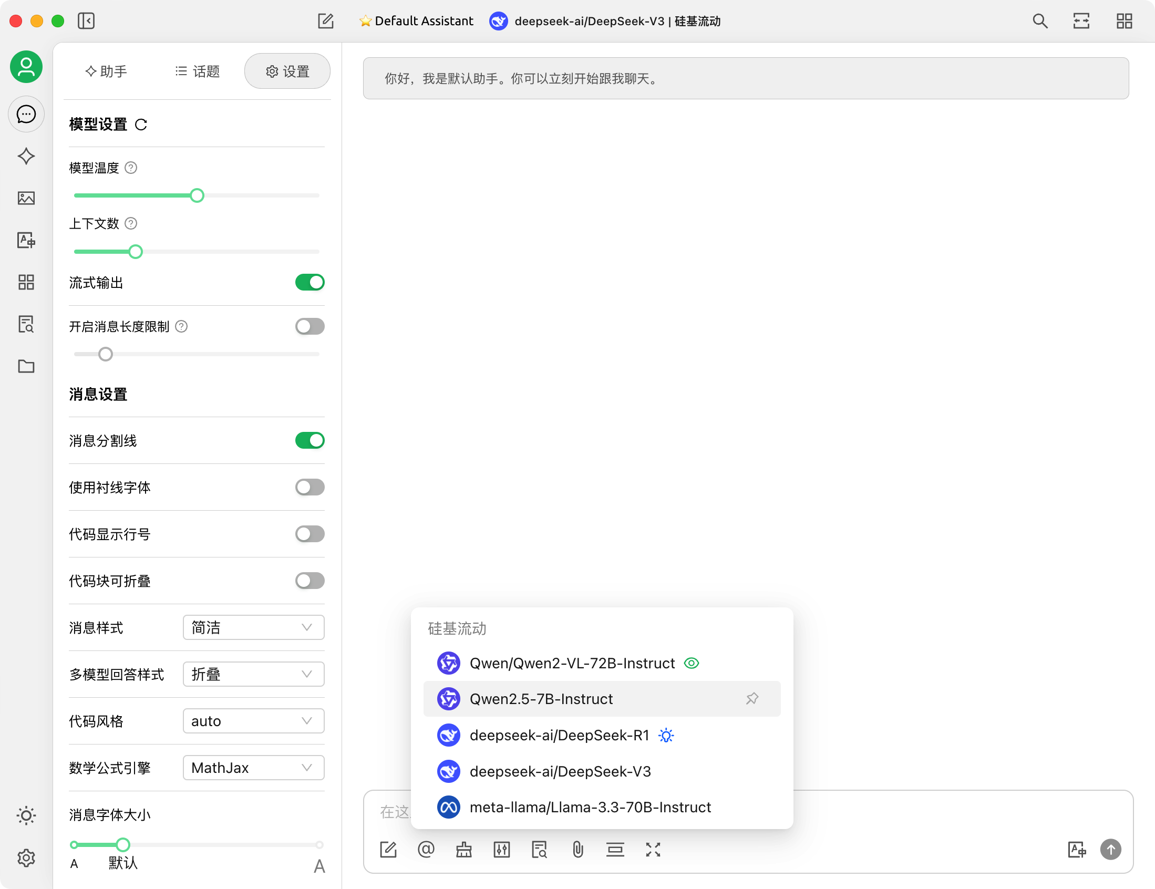Screen dimensions: 1155x889
Task: Open 多模型回答样式 dropdown showing 折叠
Action: 253,674
